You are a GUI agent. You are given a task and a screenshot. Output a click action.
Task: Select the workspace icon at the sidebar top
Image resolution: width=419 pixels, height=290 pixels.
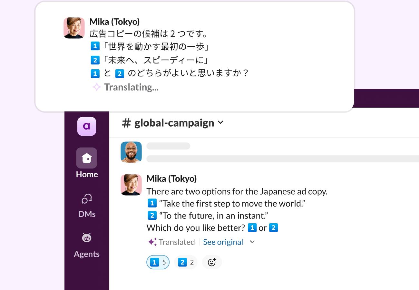(86, 126)
